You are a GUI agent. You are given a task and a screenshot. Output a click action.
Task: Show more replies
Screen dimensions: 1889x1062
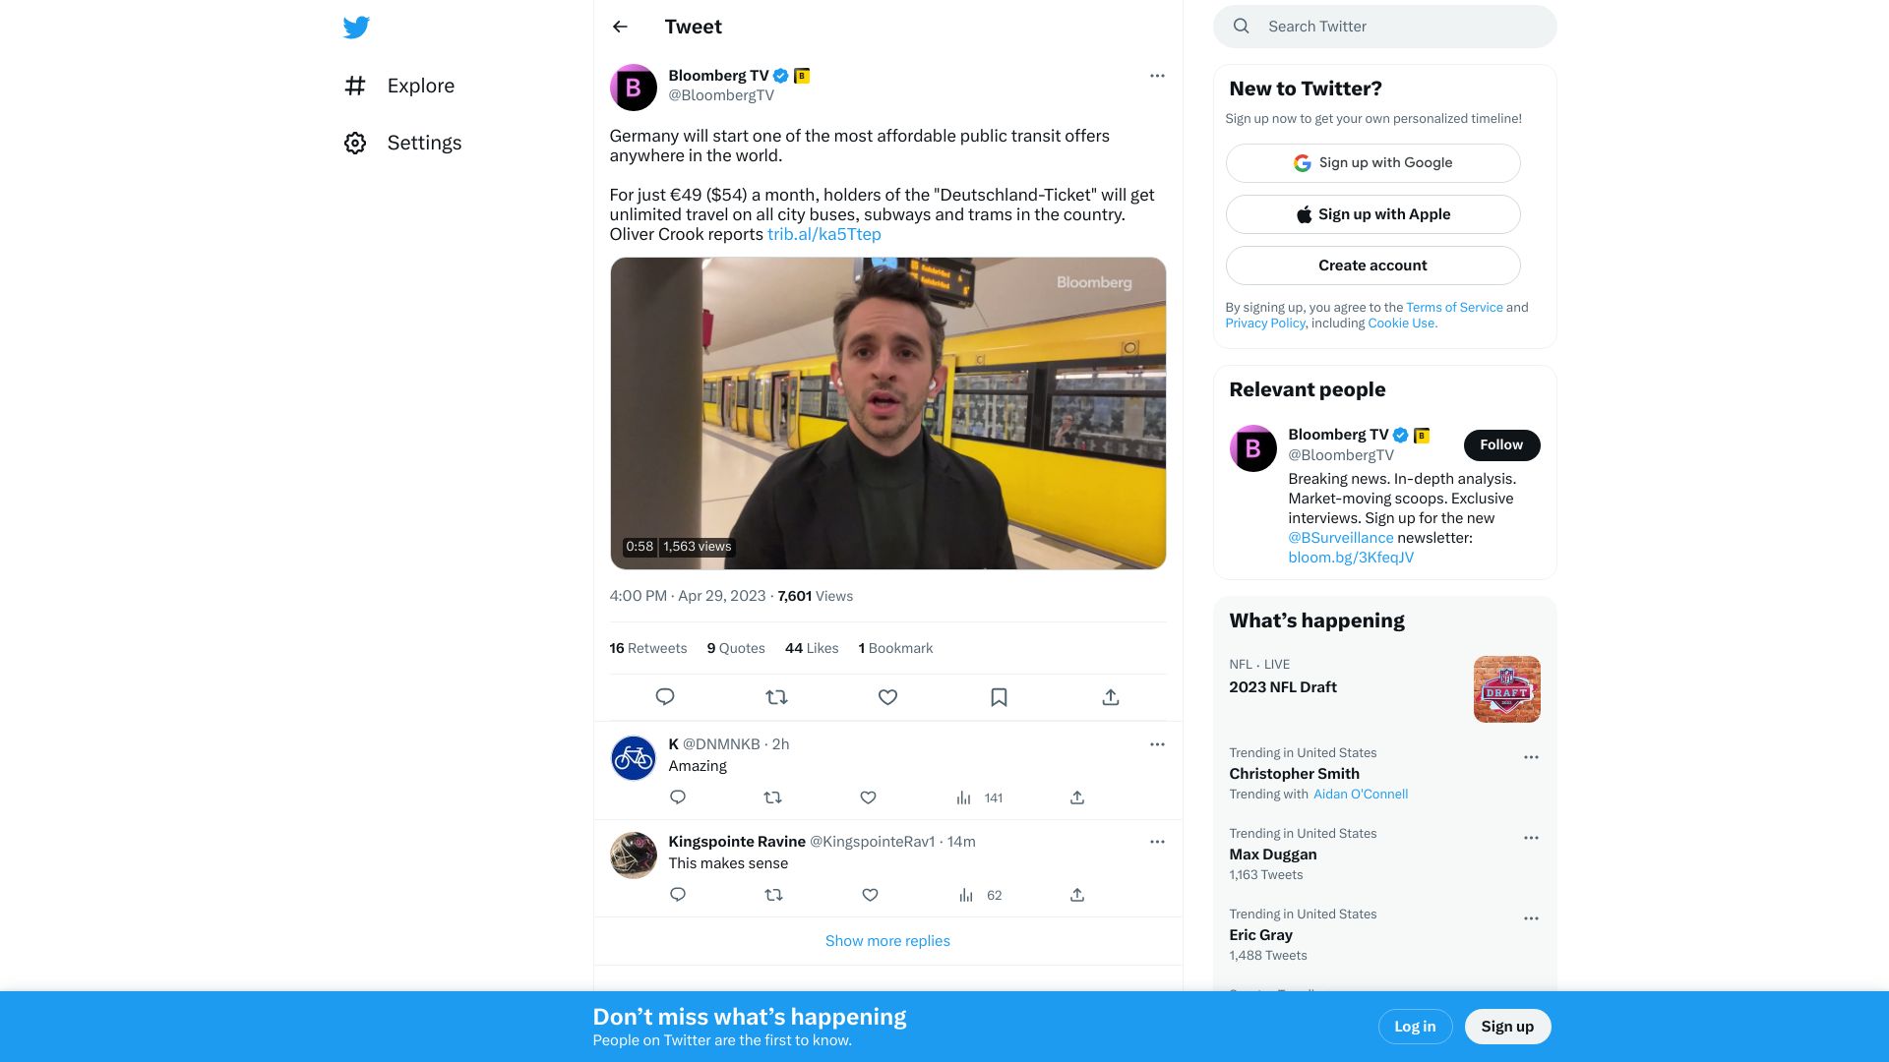click(887, 941)
